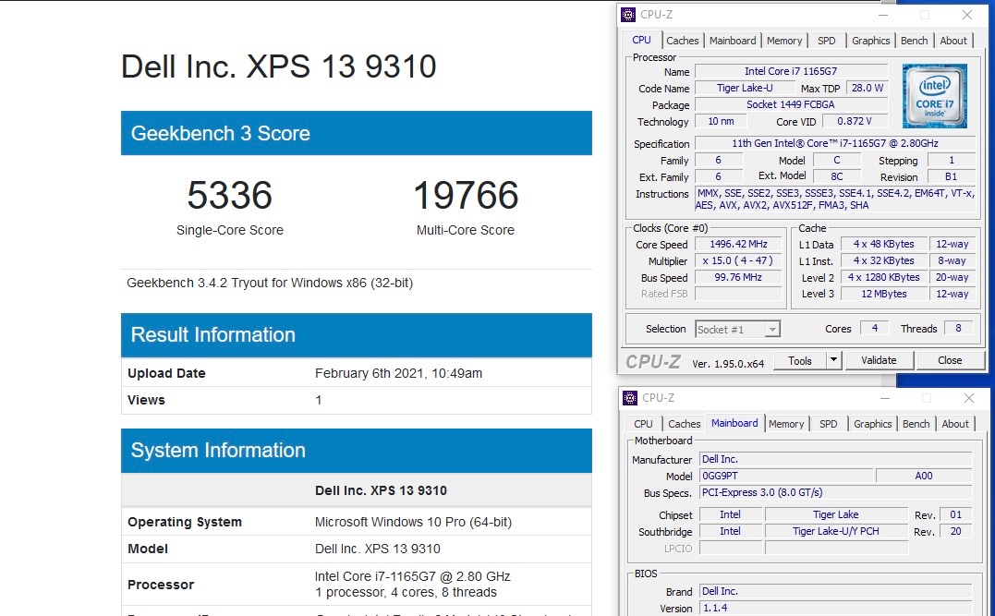Click the empty LPCIO field
This screenshot has width=995, height=616.
point(731,548)
